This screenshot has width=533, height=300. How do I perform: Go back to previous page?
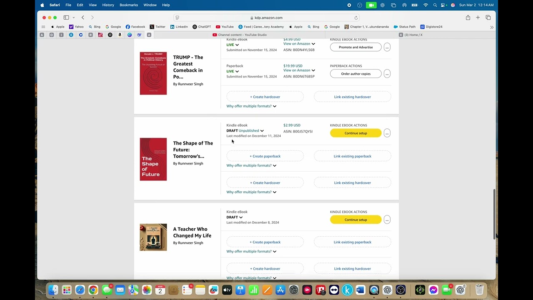click(x=83, y=17)
